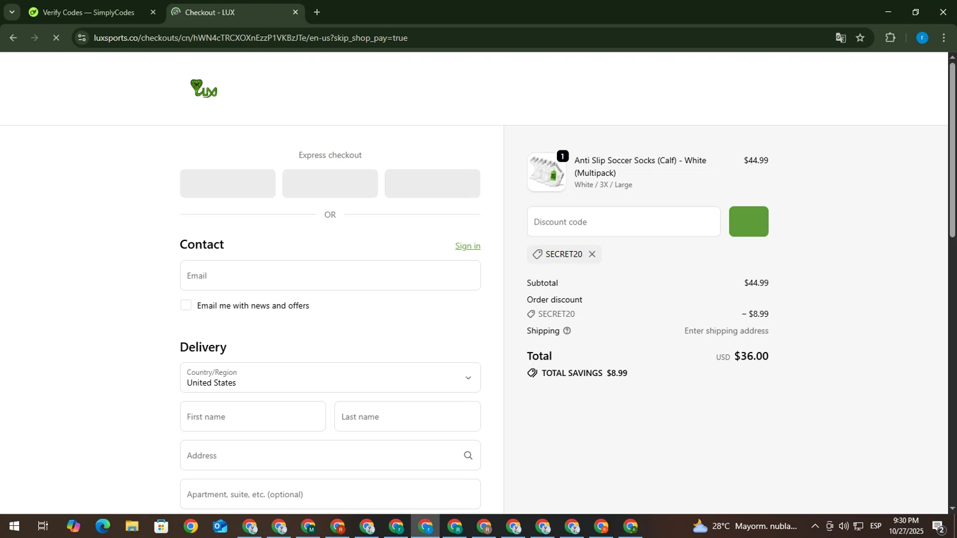Click Enter shipping address text
This screenshot has height=538, width=957.
click(726, 331)
